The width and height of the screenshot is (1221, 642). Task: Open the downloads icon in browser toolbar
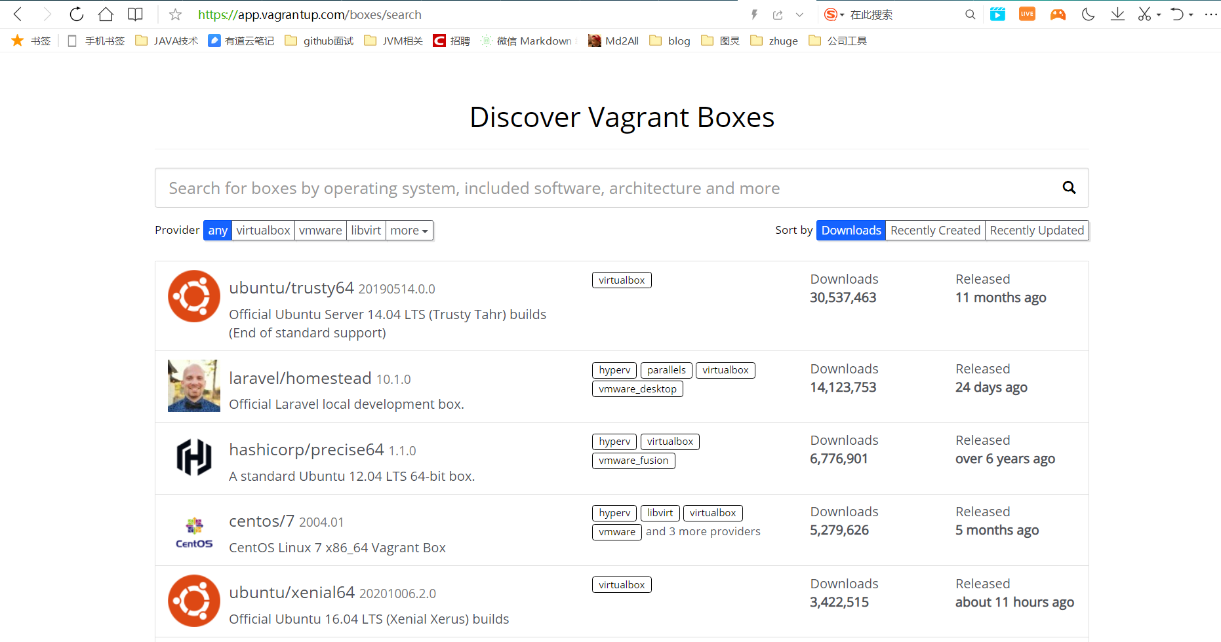pyautogui.click(x=1117, y=14)
